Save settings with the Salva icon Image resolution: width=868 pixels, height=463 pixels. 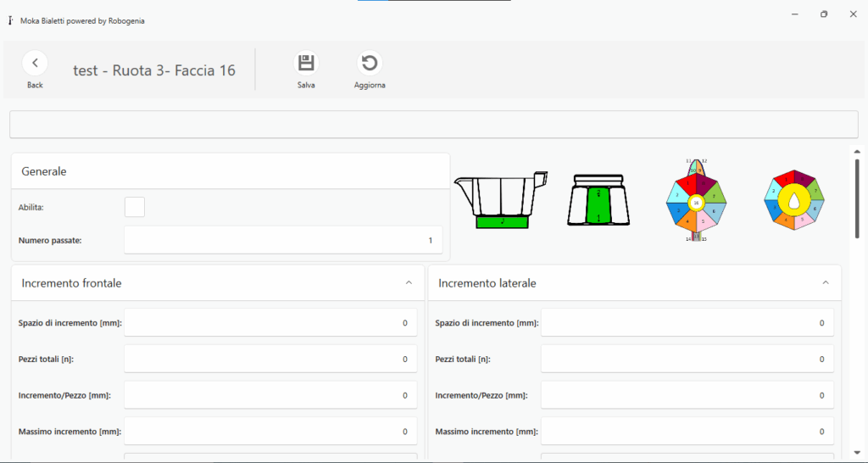306,64
